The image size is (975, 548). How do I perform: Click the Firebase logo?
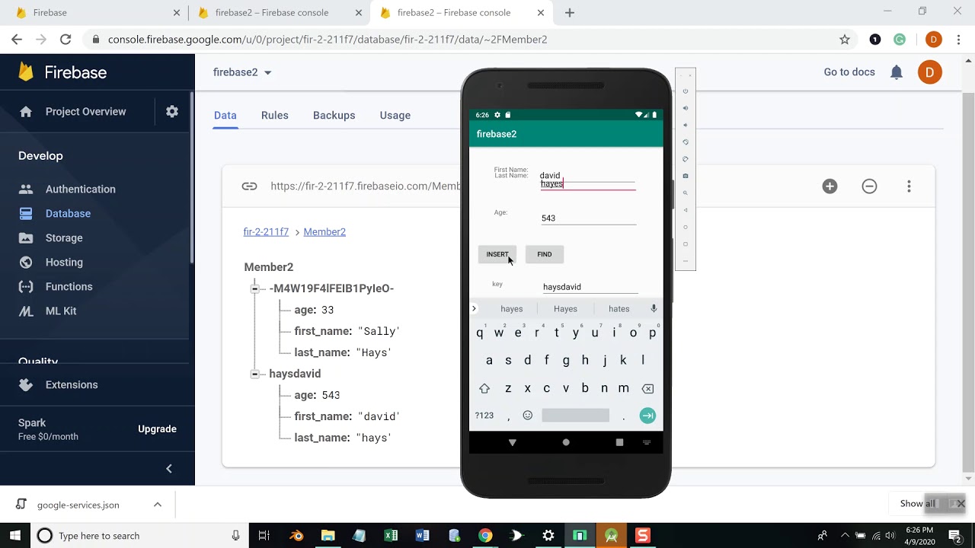pyautogui.click(x=62, y=72)
